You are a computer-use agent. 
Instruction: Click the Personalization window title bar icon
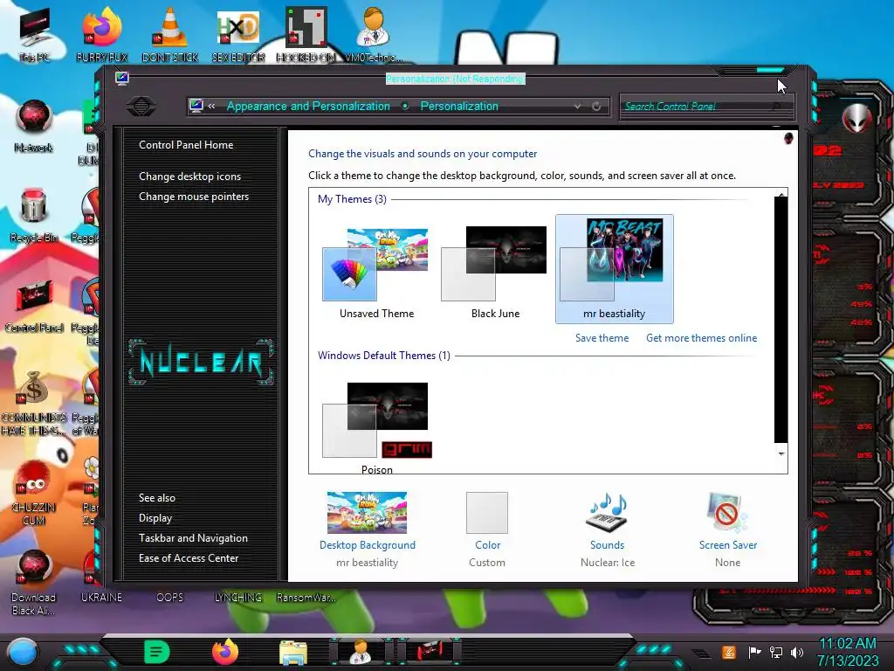[x=121, y=78]
